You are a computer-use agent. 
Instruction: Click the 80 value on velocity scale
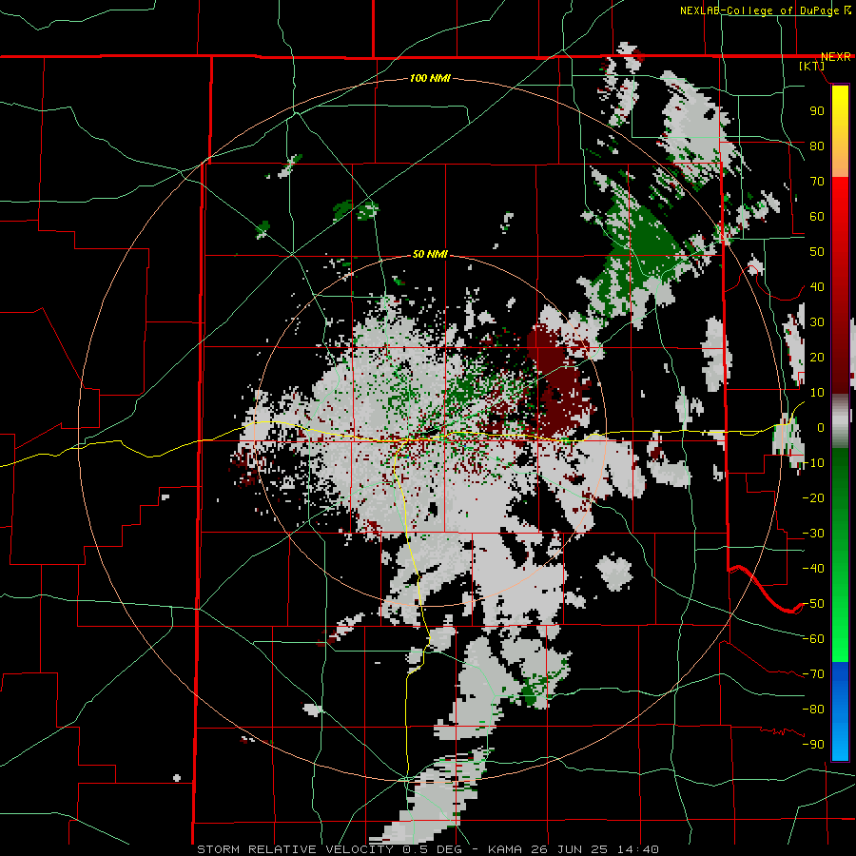[x=817, y=146]
